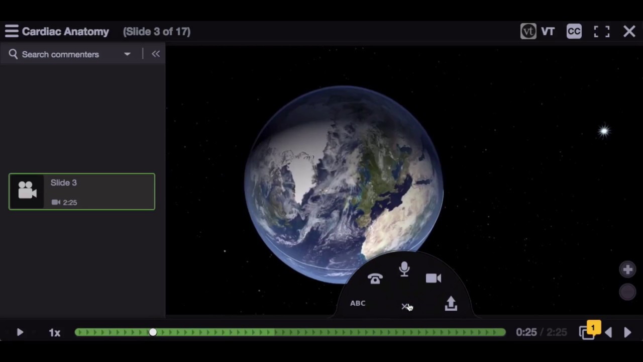Click the Slide 3 of 17 indicator
Image resolution: width=643 pixels, height=362 pixels.
point(157,32)
